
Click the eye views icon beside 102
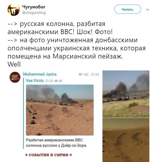80,74
